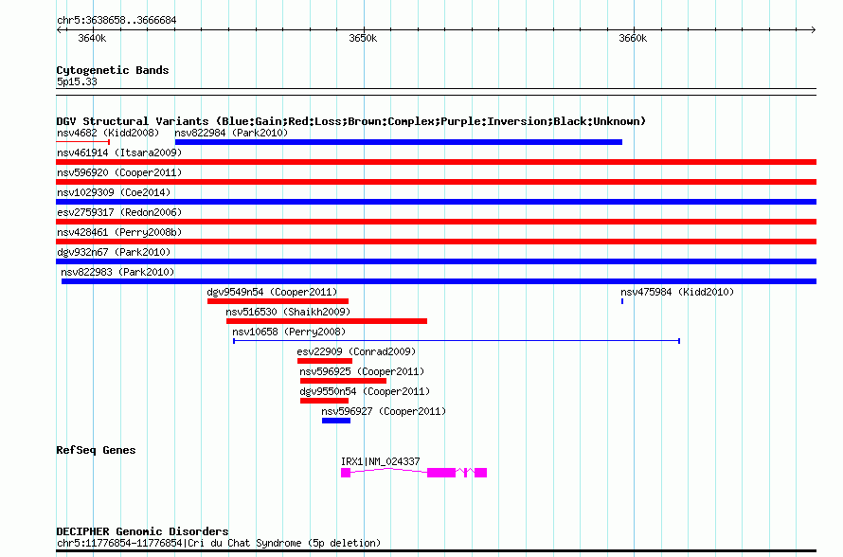Click the last IRX1 exon block
The height and width of the screenshot is (557, 843).
(x=480, y=473)
